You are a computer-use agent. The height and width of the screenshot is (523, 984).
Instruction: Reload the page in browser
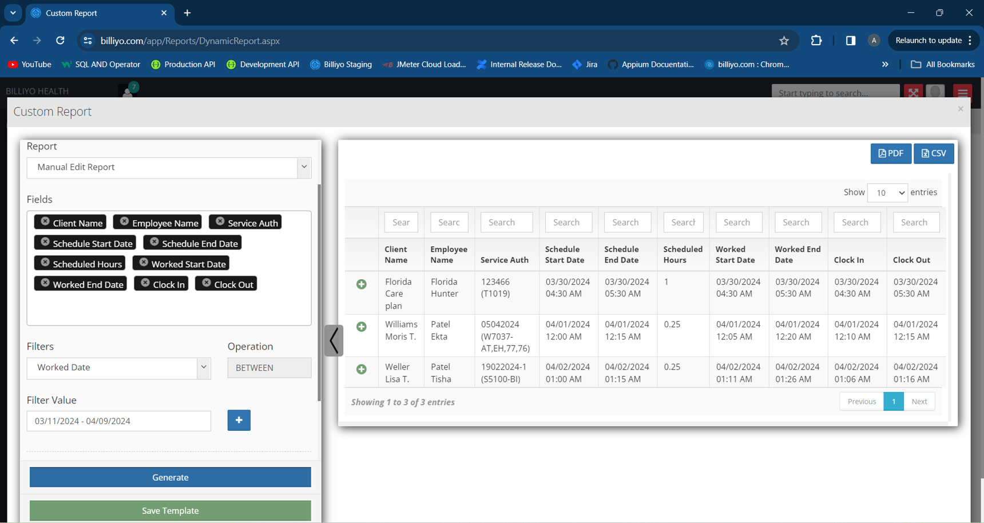tap(60, 41)
